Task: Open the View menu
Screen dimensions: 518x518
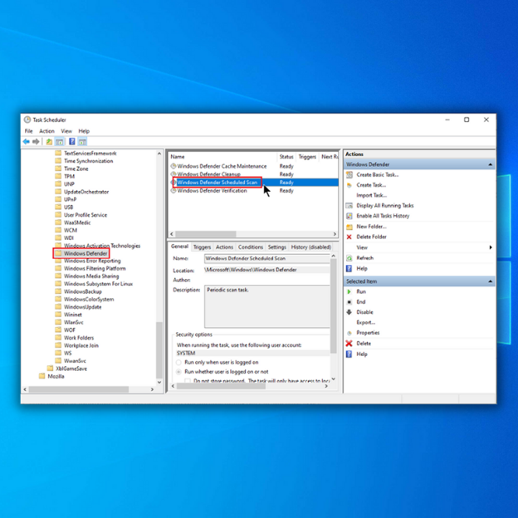Action: (x=66, y=131)
